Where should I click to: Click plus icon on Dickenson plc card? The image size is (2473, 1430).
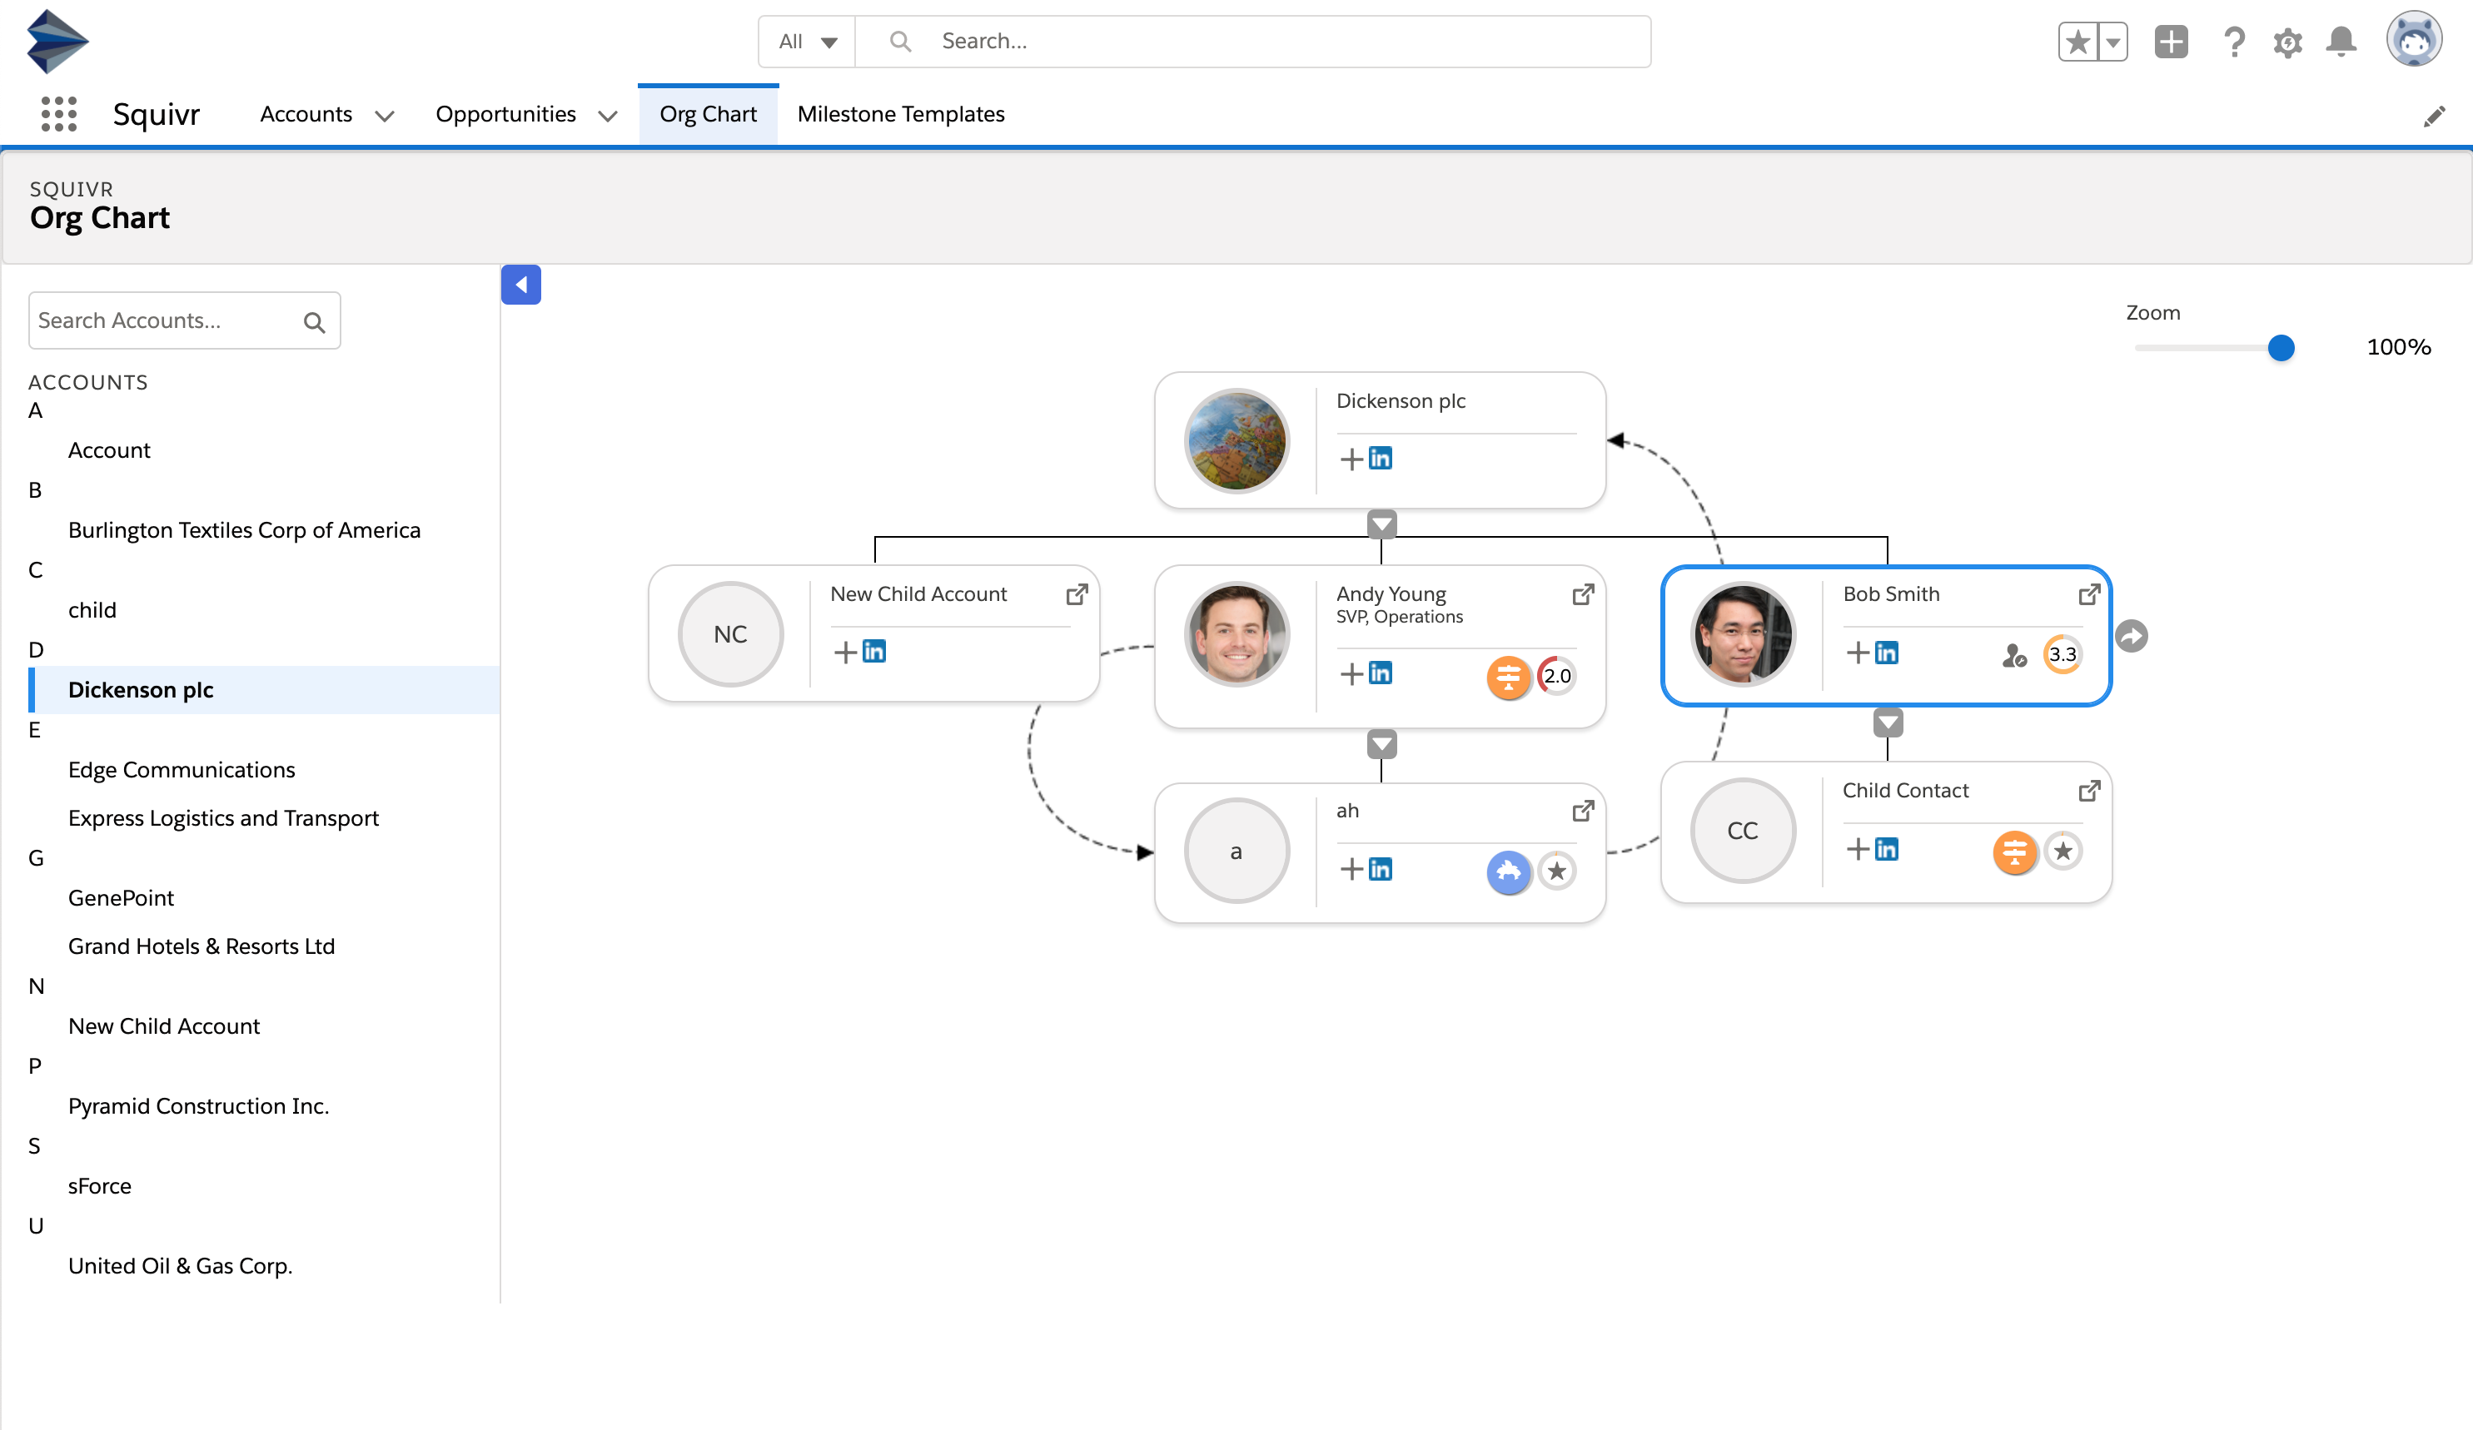(x=1351, y=458)
